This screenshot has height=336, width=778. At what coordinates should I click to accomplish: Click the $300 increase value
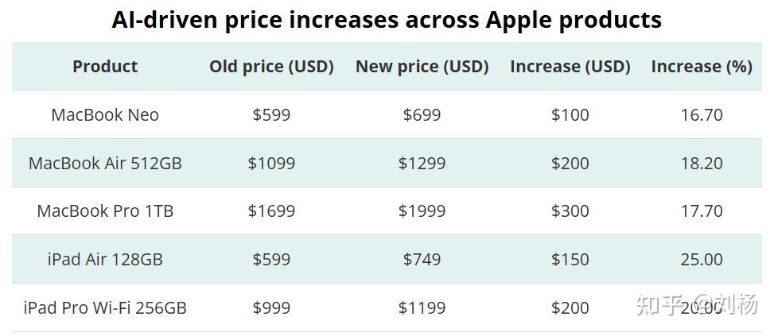[570, 211]
